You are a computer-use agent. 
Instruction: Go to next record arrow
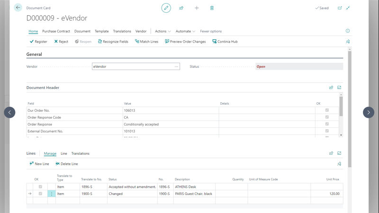pyautogui.click(x=369, y=112)
